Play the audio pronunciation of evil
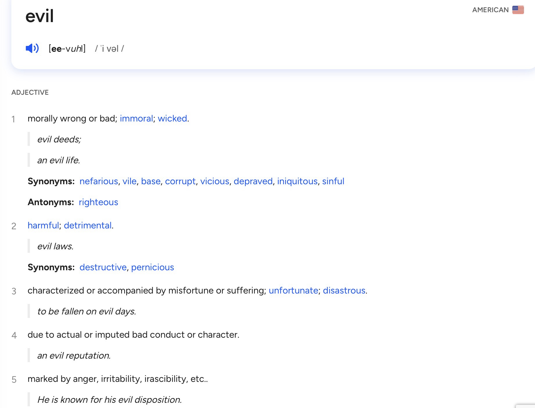The width and height of the screenshot is (535, 408). click(x=32, y=48)
